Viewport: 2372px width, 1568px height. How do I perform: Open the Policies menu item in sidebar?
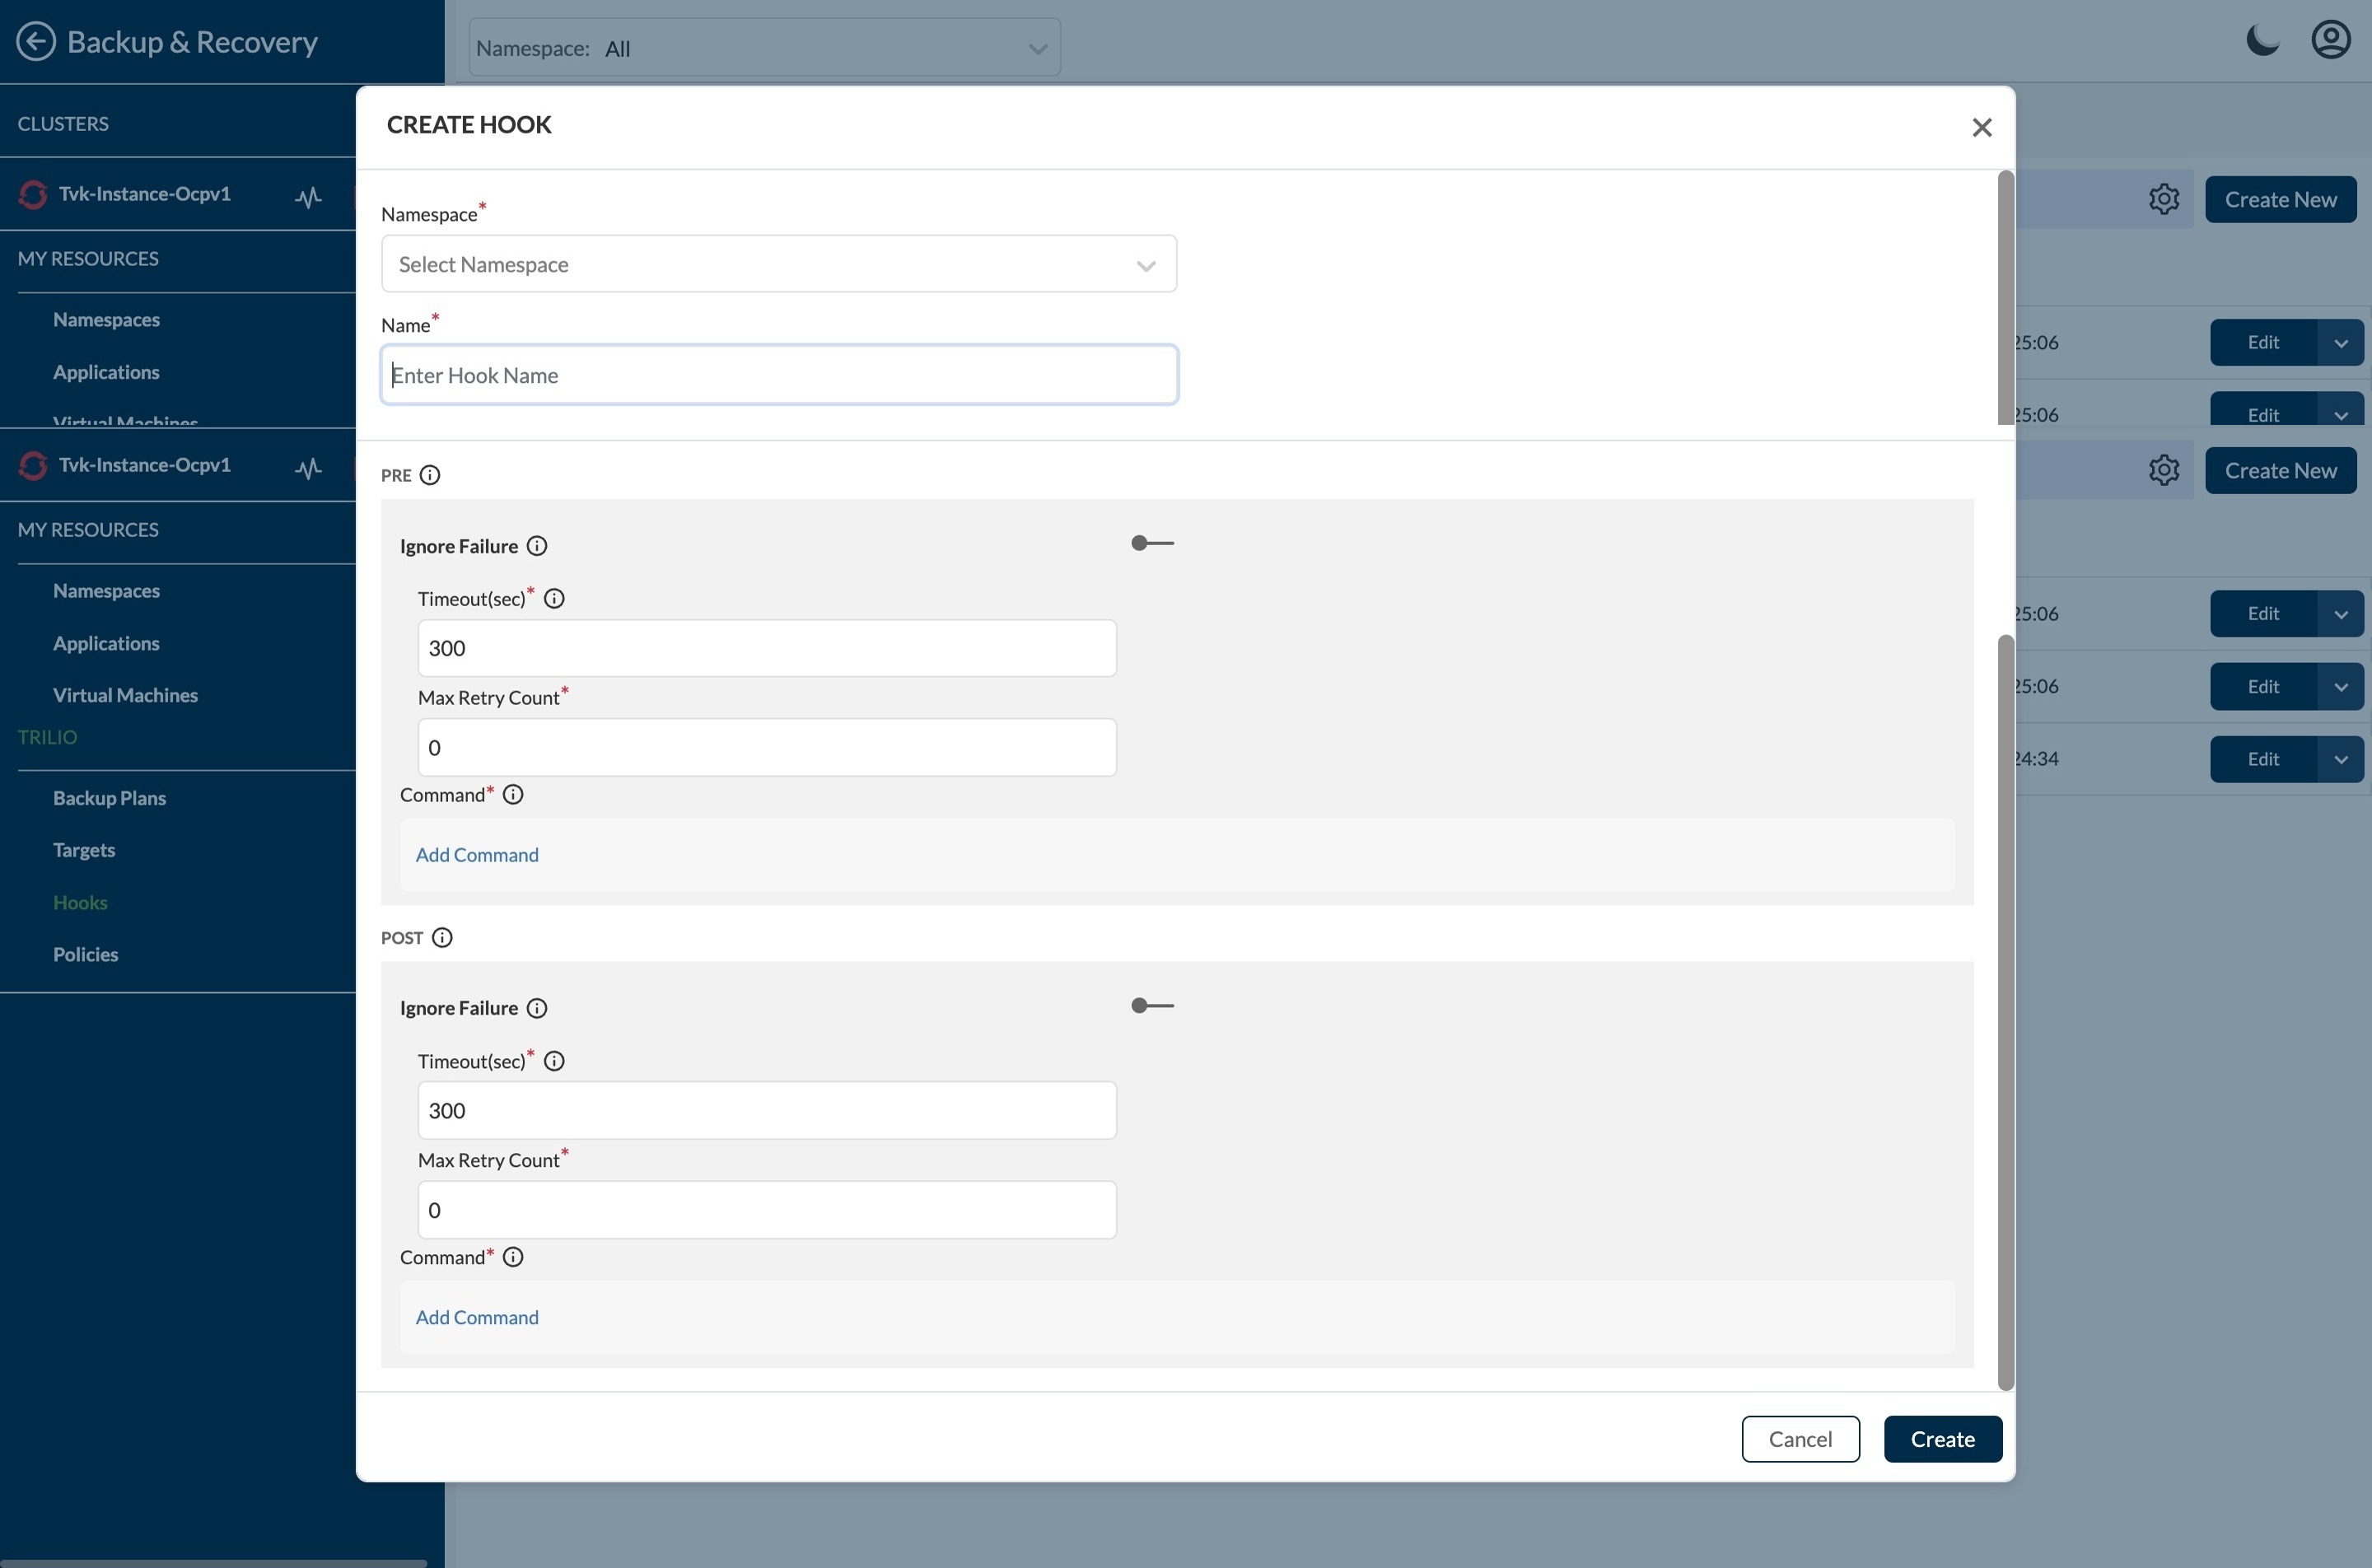pyautogui.click(x=85, y=954)
